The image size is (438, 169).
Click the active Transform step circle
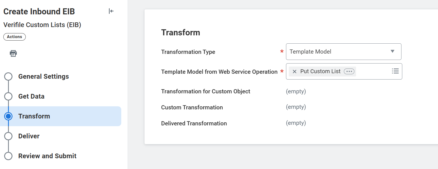[x=8, y=116]
